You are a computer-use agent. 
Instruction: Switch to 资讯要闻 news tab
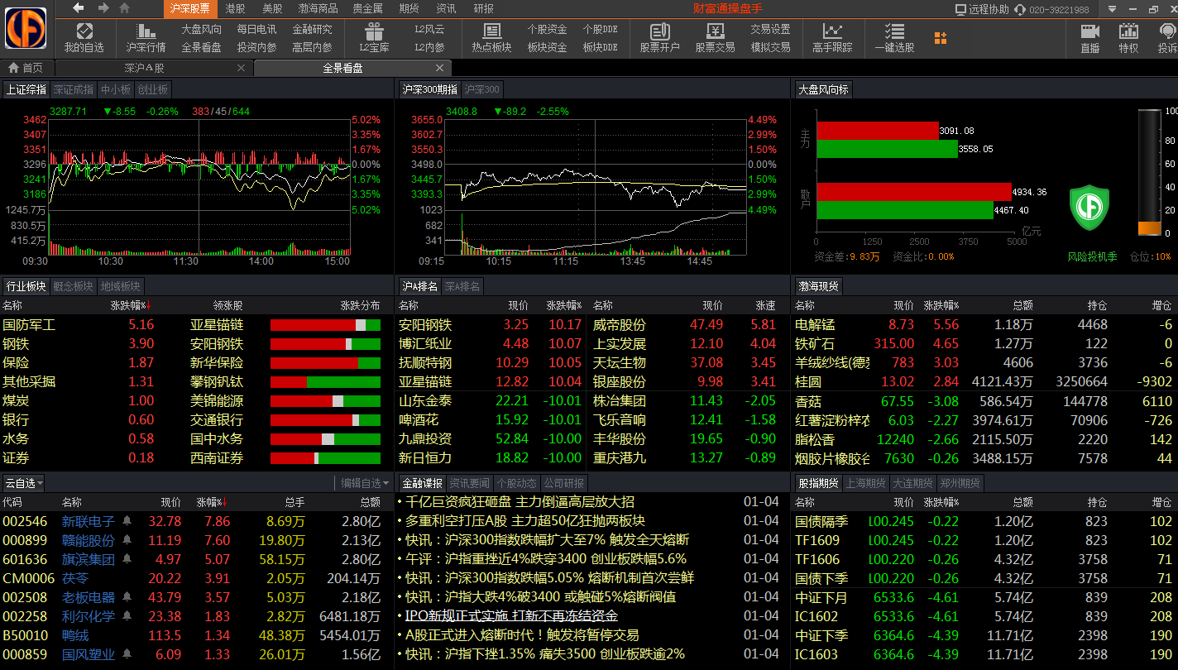(x=469, y=483)
